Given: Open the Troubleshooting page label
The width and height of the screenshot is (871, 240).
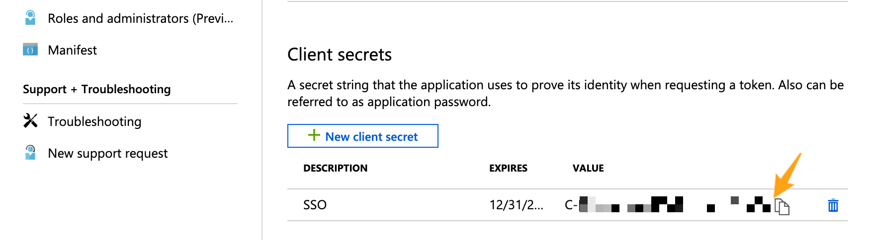Looking at the screenshot, I should pyautogui.click(x=94, y=121).
